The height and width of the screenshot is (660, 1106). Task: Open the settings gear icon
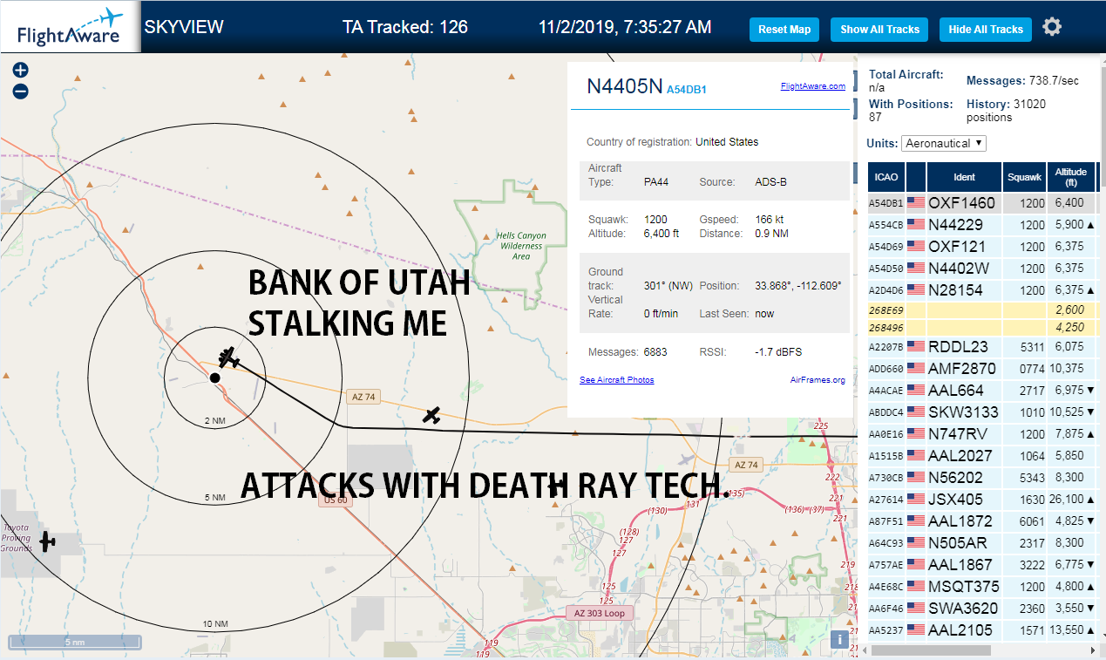(x=1052, y=27)
